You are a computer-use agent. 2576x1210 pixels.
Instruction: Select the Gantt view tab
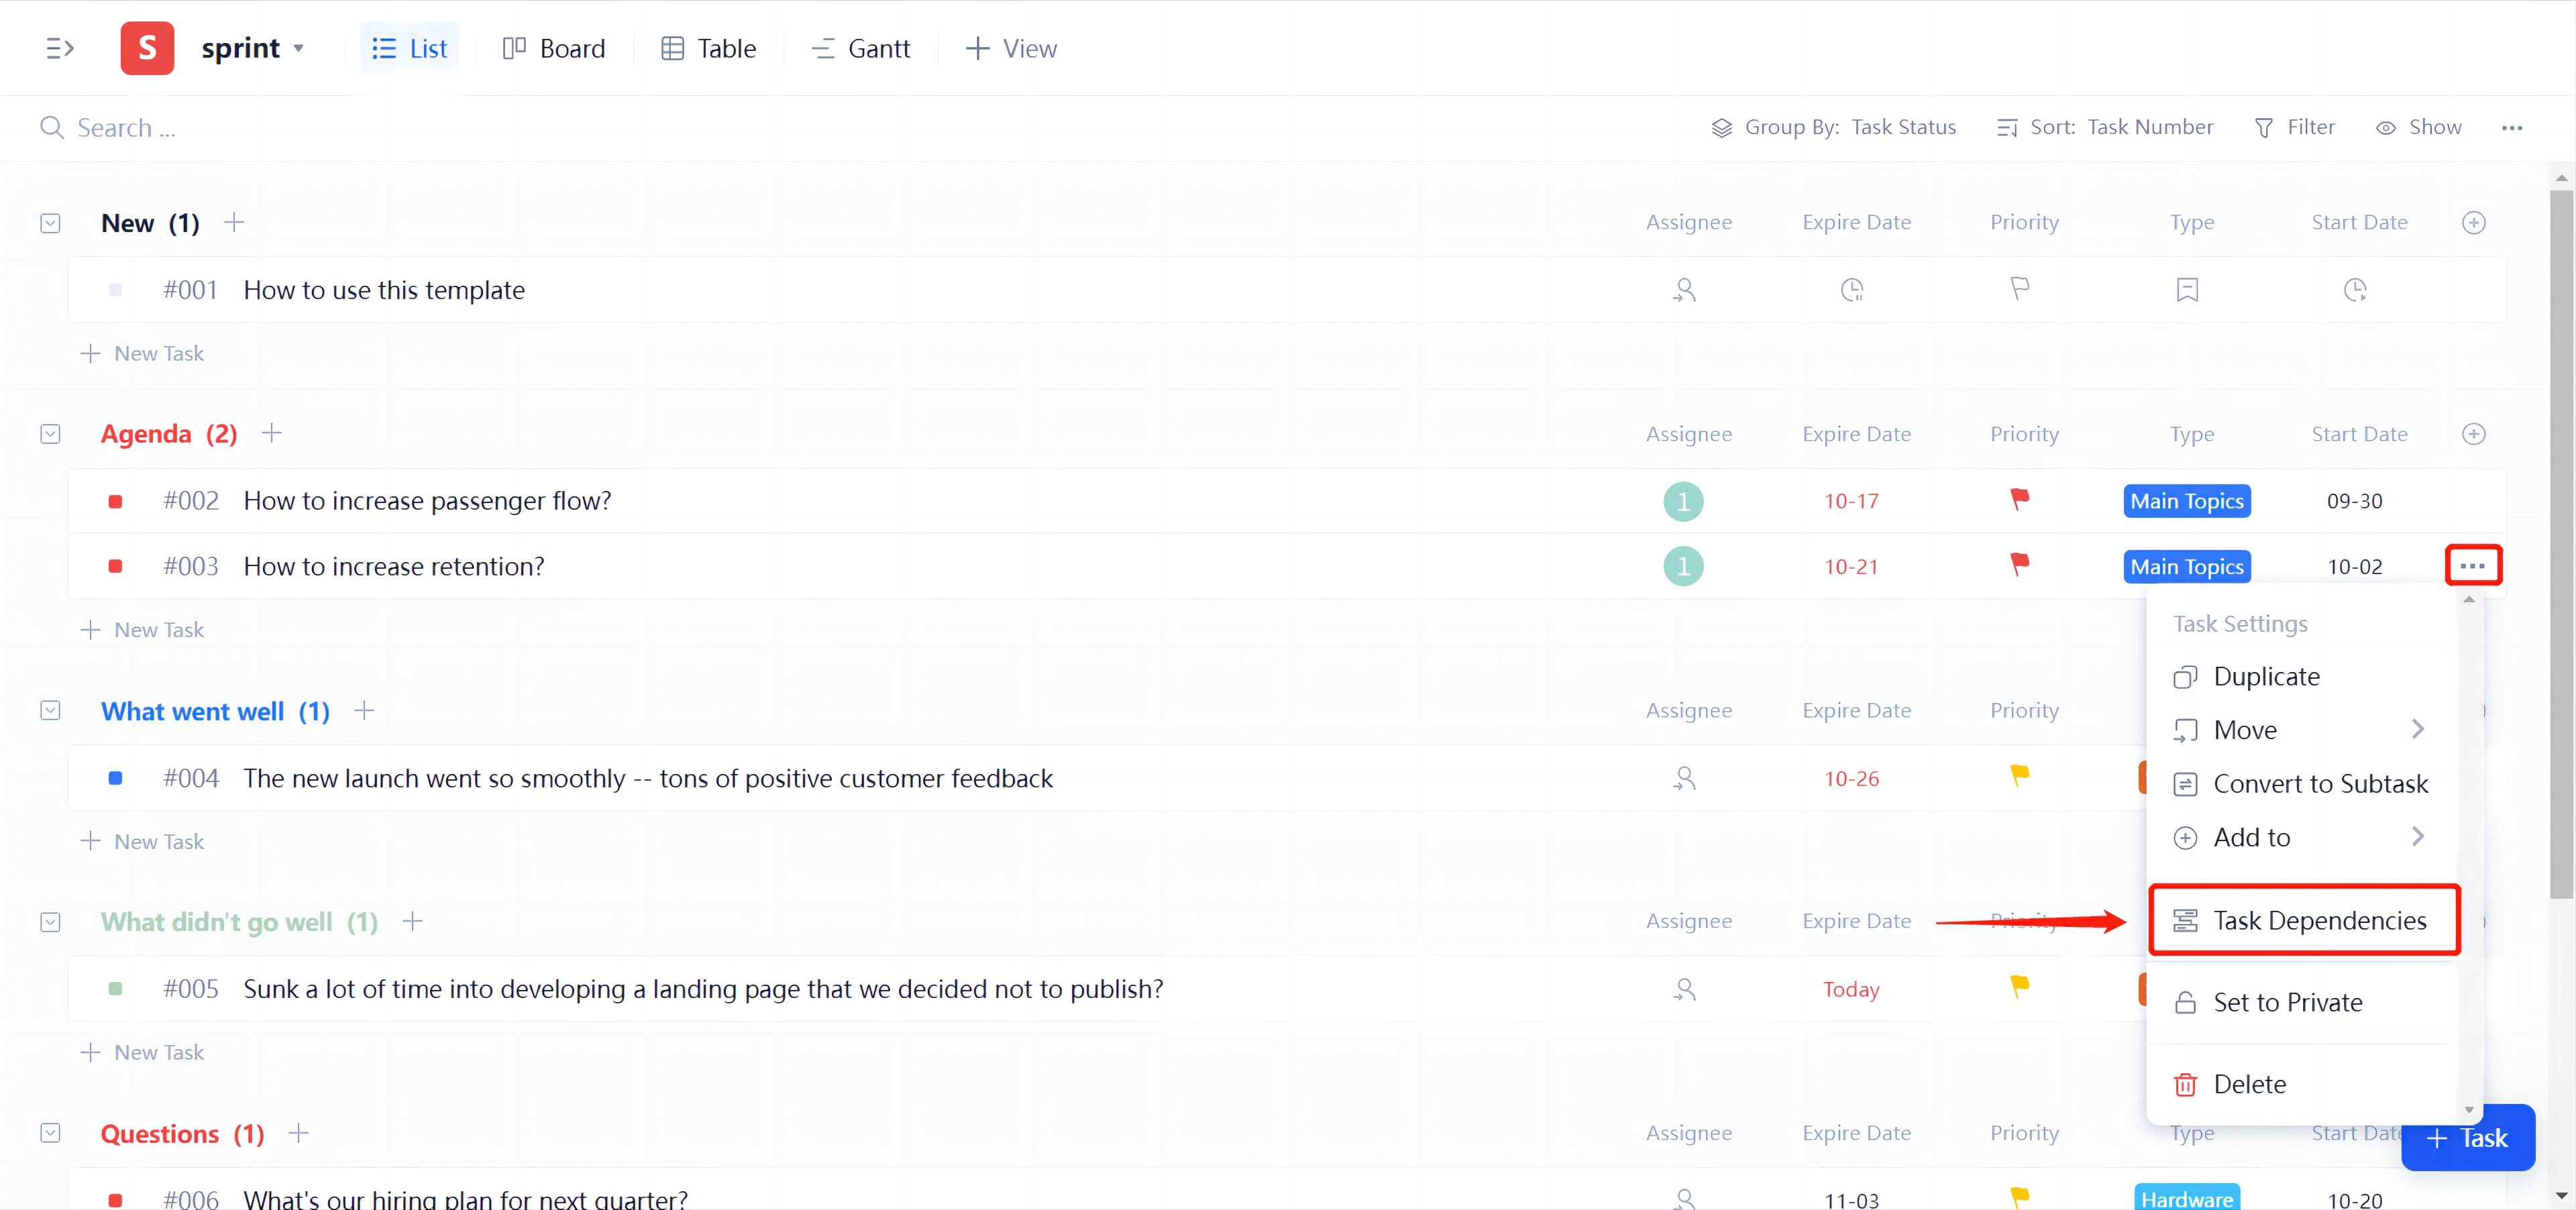pyautogui.click(x=861, y=49)
